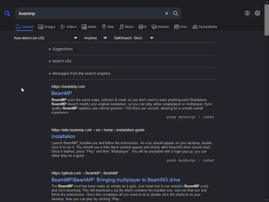
Task: Click the scrollbar down arrow
Action: coord(267,200)
